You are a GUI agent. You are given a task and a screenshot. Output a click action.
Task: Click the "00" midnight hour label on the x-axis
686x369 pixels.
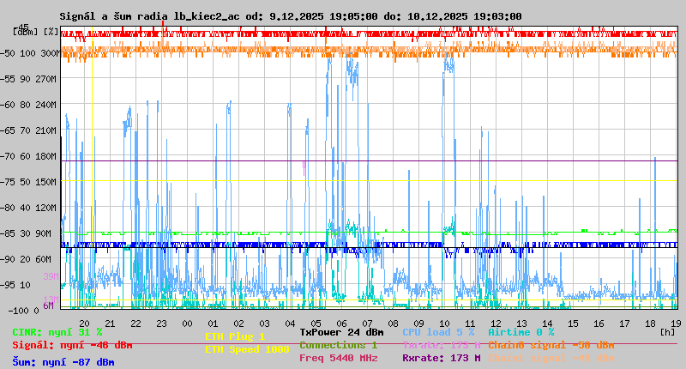pos(187,323)
